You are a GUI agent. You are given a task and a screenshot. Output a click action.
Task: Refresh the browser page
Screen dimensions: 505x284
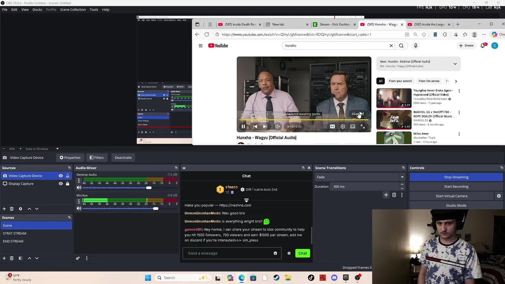point(206,34)
